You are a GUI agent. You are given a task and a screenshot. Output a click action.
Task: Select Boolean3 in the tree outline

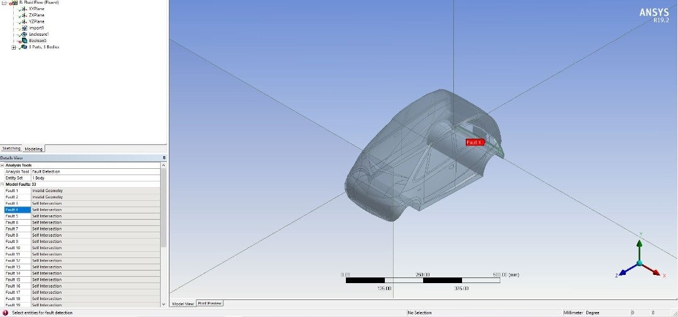[x=38, y=41]
